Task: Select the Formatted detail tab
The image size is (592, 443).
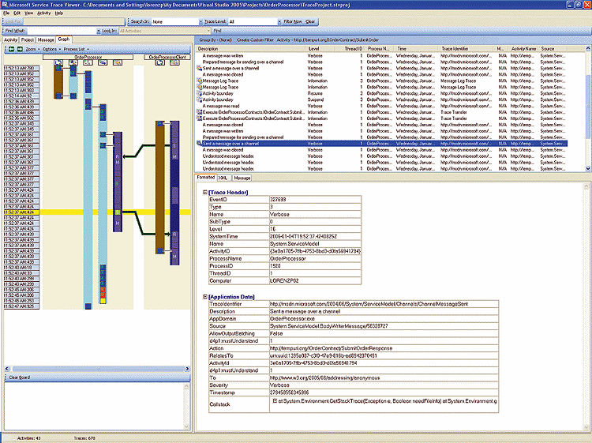Action: click(206, 178)
